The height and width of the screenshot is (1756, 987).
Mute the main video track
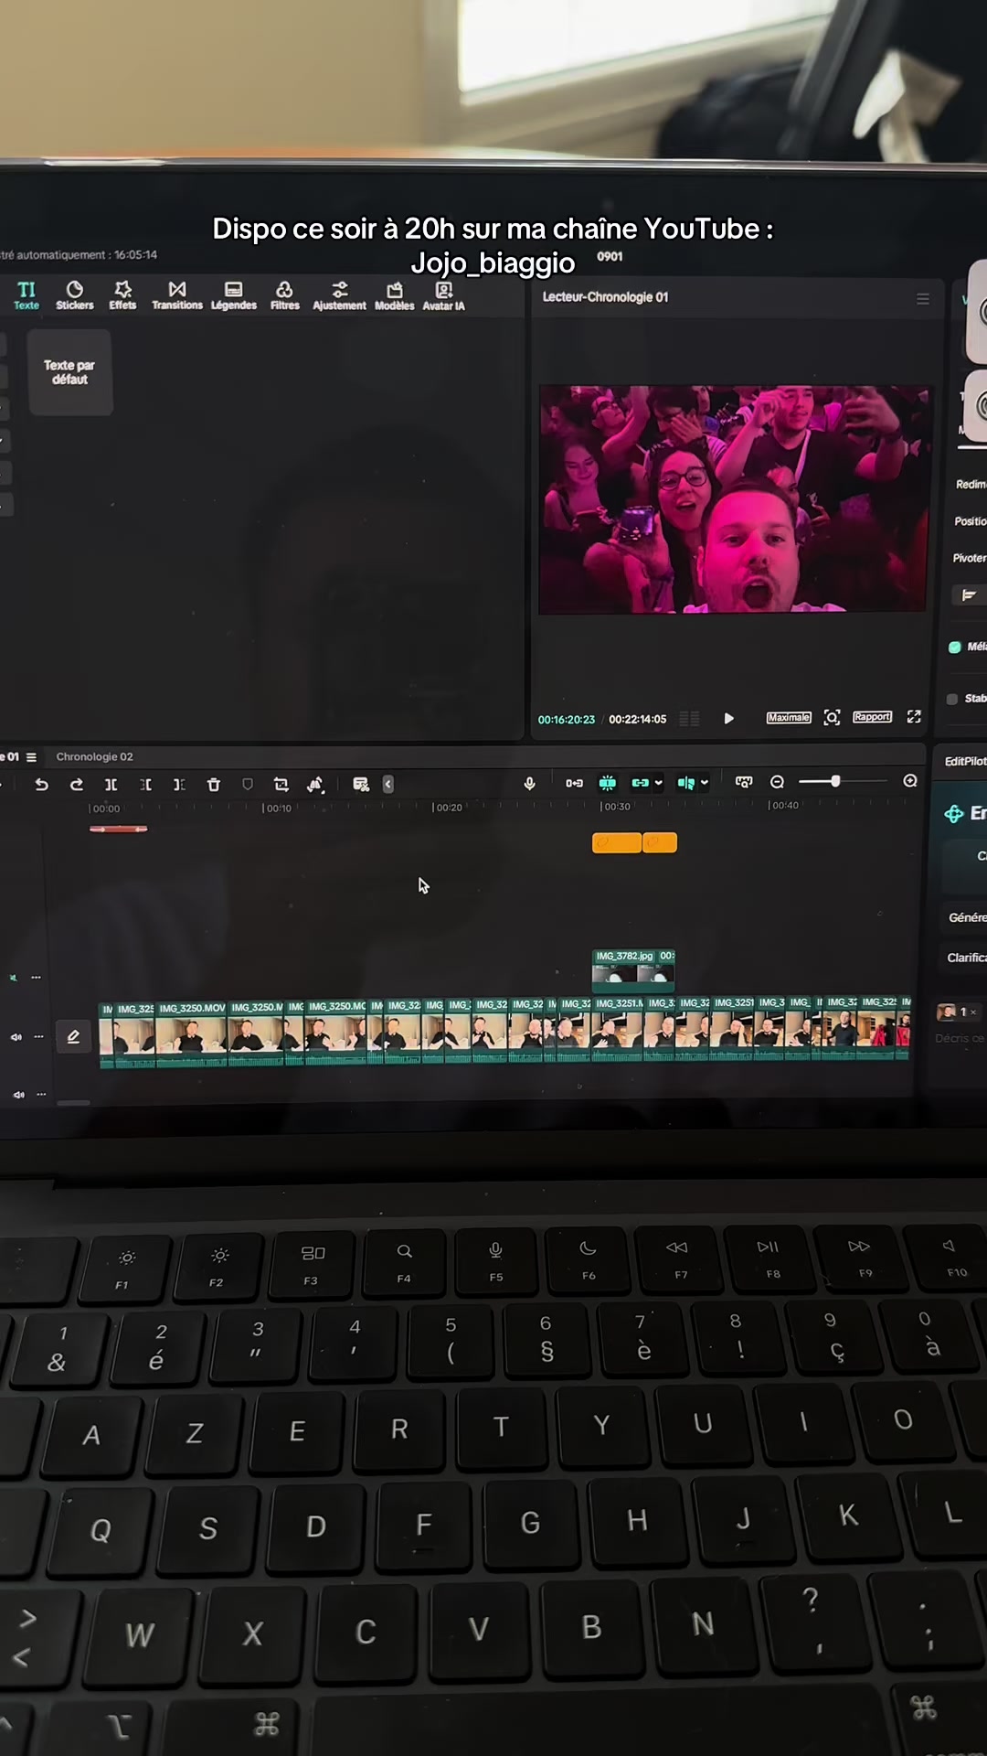pos(16,1037)
